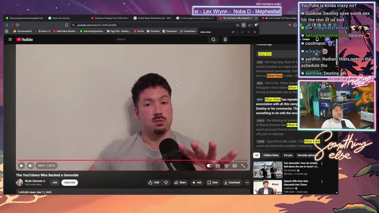Like the video (138K)
379x213 pixels.
coord(154,183)
